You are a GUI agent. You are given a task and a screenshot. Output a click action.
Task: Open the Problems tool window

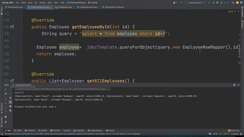(x=30, y=131)
